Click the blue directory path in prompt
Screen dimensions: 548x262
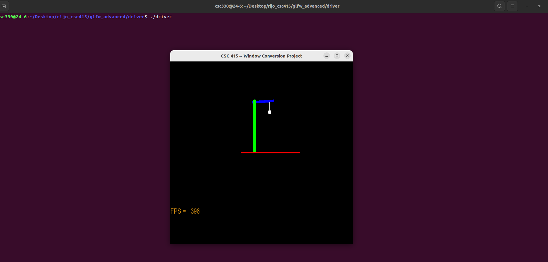pyautogui.click(x=87, y=17)
